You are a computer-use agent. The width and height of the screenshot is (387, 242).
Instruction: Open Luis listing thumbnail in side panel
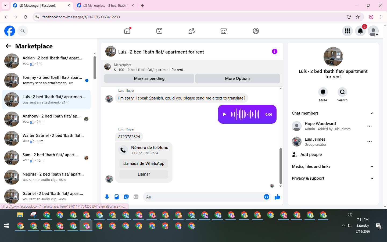[333, 57]
